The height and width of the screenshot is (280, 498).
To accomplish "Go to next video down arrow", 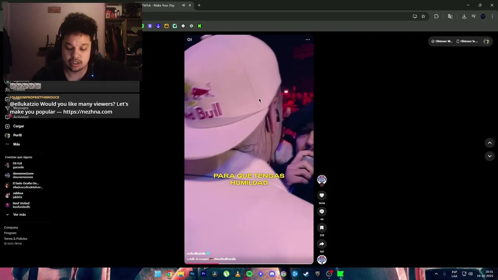I will coord(490,156).
